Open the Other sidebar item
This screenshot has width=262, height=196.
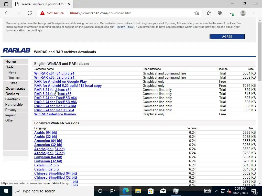pos(9,120)
